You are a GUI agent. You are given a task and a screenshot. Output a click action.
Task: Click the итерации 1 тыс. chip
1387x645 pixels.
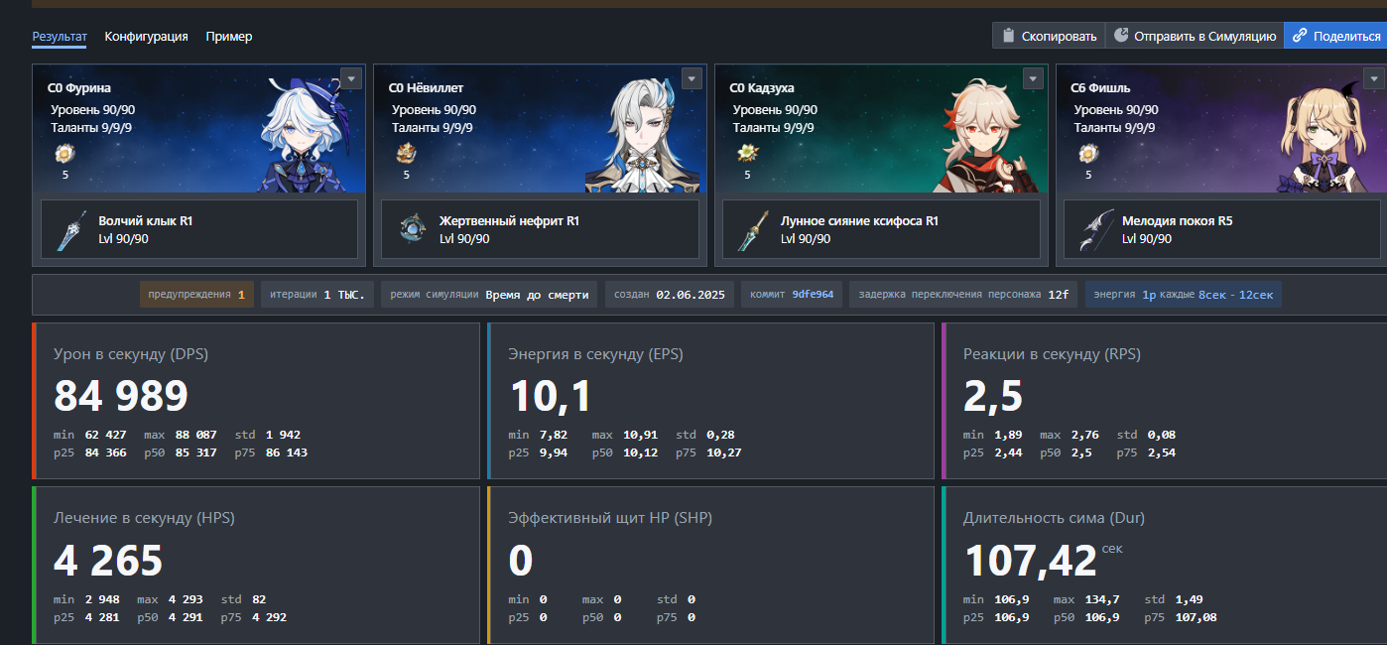(317, 295)
